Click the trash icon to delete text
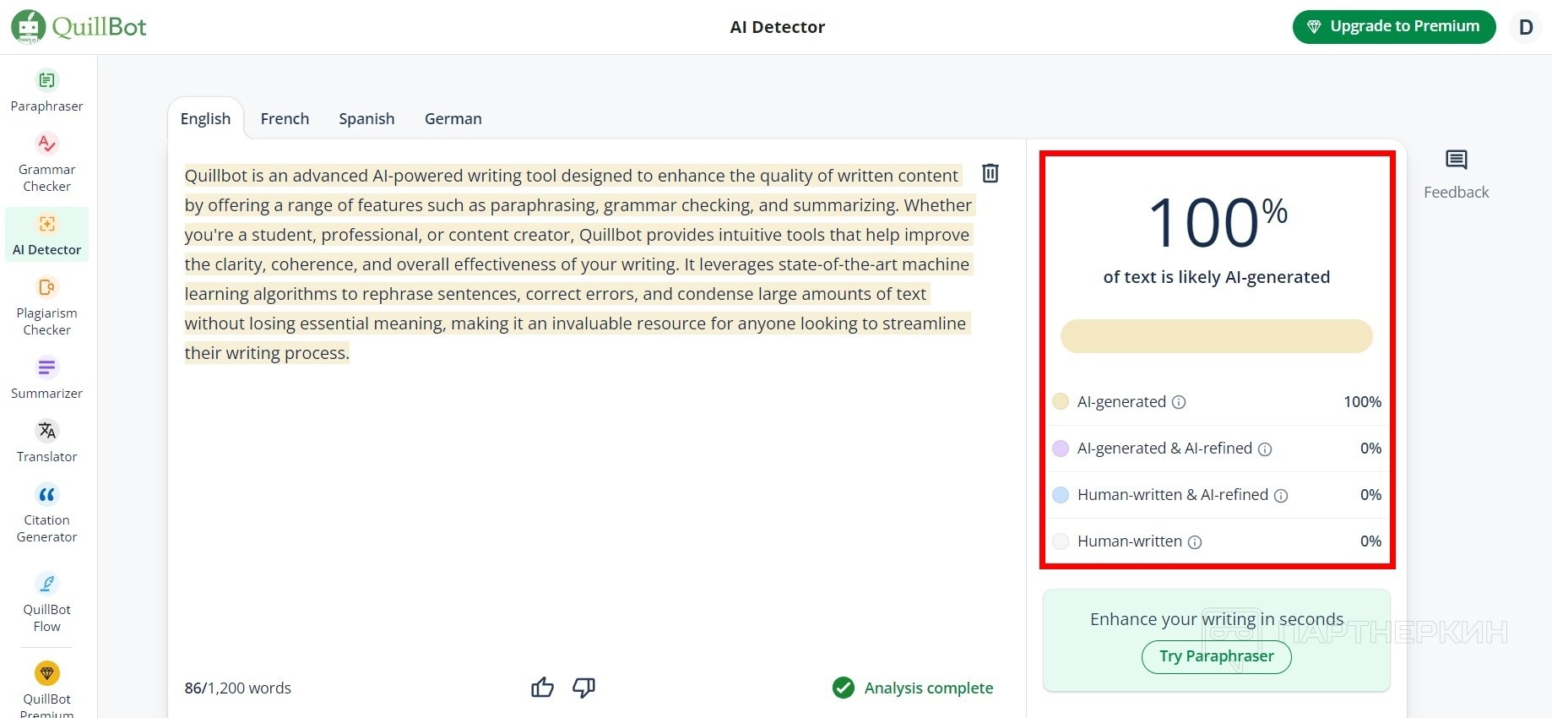This screenshot has height=718, width=1552. tap(990, 173)
